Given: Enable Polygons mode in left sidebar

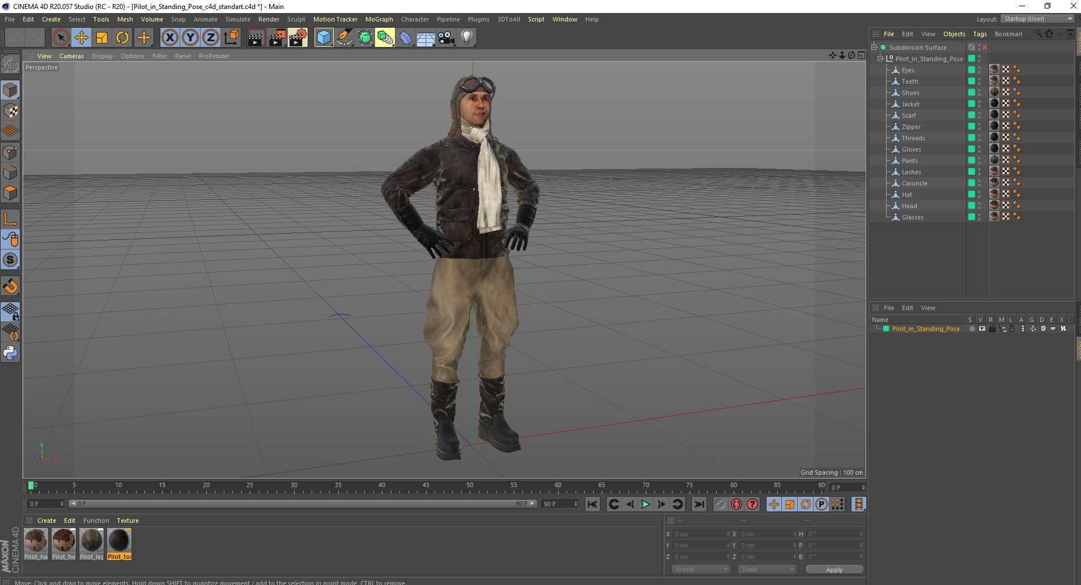Looking at the screenshot, I should (x=10, y=193).
